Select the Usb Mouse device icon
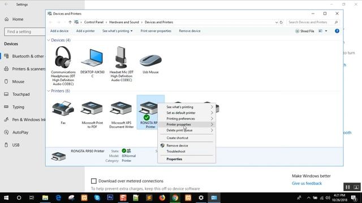This screenshot has width=362, height=203. pos(150,60)
